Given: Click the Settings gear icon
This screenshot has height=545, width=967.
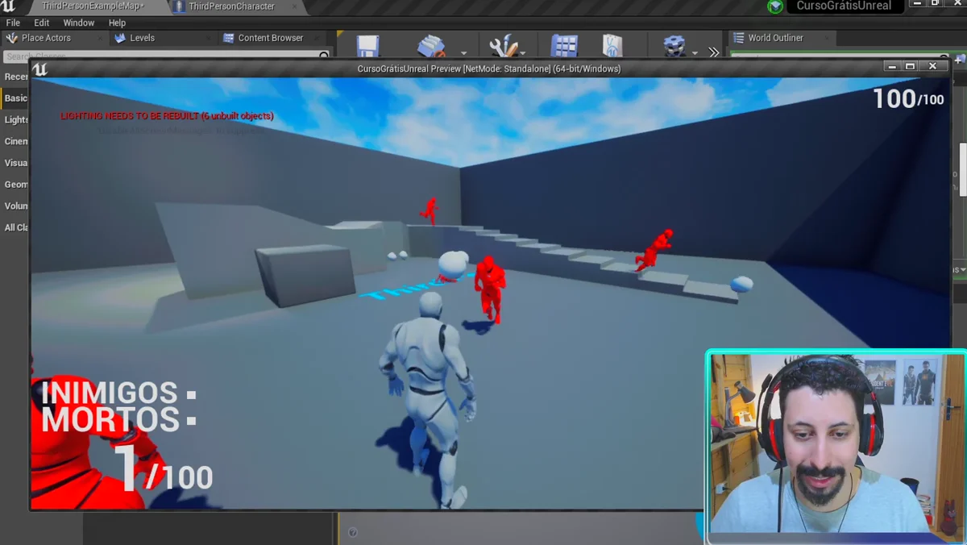Looking at the screenshot, I should click(x=674, y=46).
